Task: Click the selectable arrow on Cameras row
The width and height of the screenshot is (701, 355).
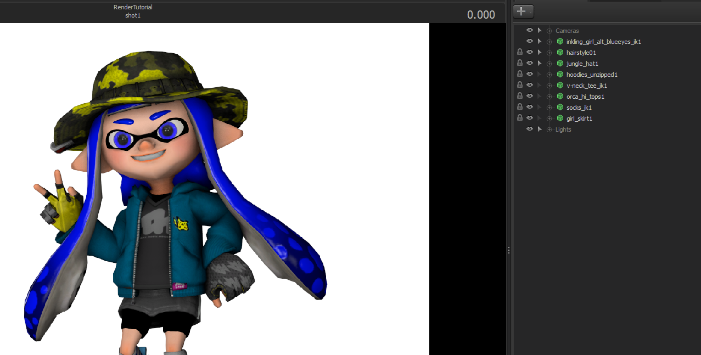Action: (540, 30)
